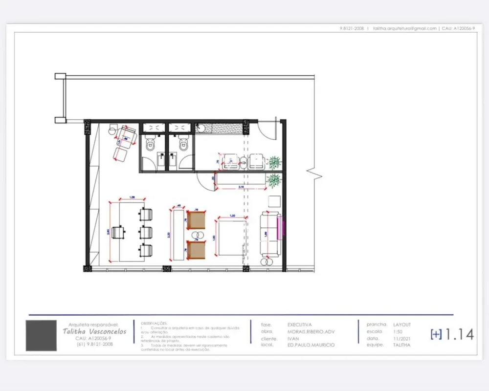Click the lower brown armchair

tap(196, 250)
